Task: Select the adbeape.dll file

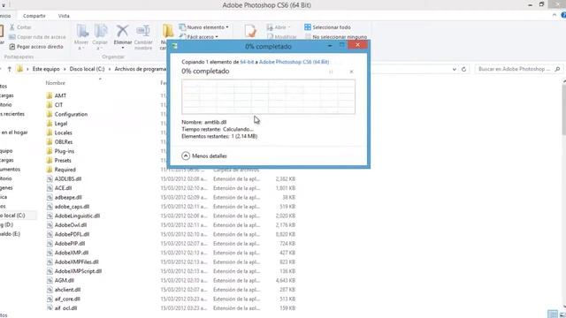Action: (x=65, y=198)
